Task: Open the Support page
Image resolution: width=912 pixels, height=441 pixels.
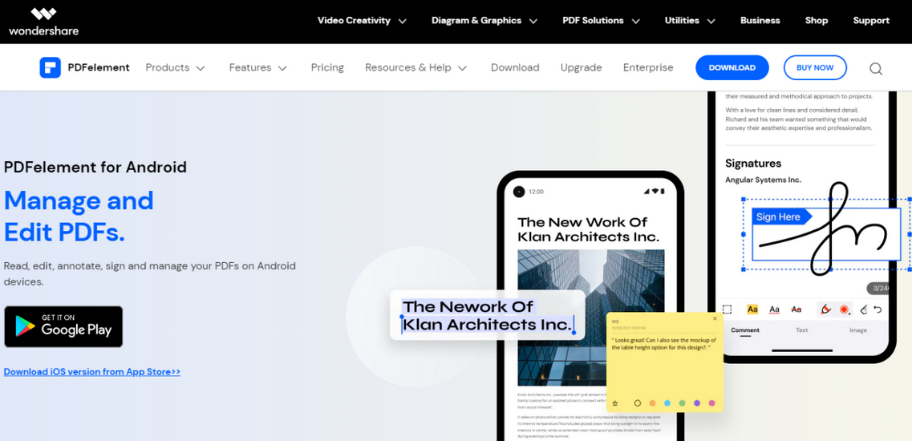Action: pyautogui.click(x=871, y=20)
